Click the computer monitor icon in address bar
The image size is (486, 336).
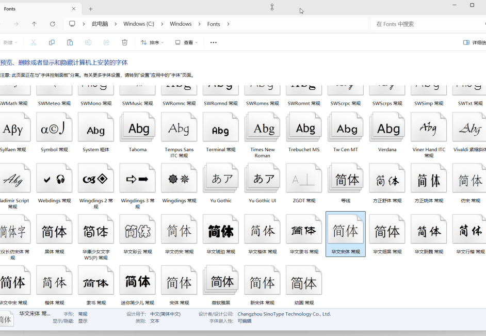[72, 24]
